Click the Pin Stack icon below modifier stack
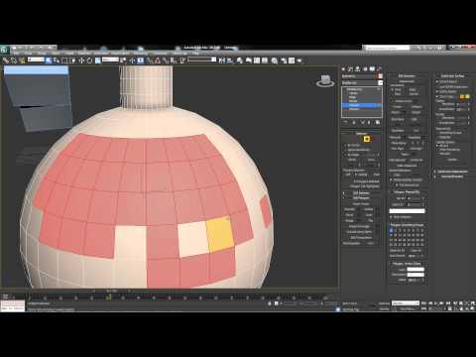The image size is (476, 357). click(345, 123)
